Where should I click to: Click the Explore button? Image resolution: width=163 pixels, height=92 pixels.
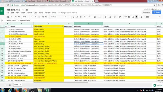(158, 85)
